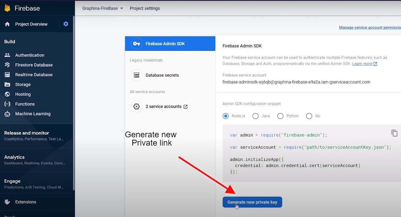Click the Firebase flame logo
This screenshot has width=401, height=217.
[8, 8]
